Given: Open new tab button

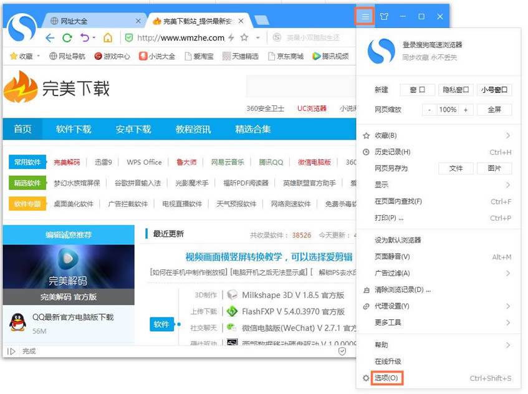Looking at the screenshot, I should point(261,20).
